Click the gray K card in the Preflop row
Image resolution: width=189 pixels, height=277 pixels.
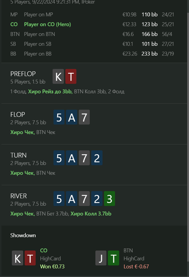(58, 76)
